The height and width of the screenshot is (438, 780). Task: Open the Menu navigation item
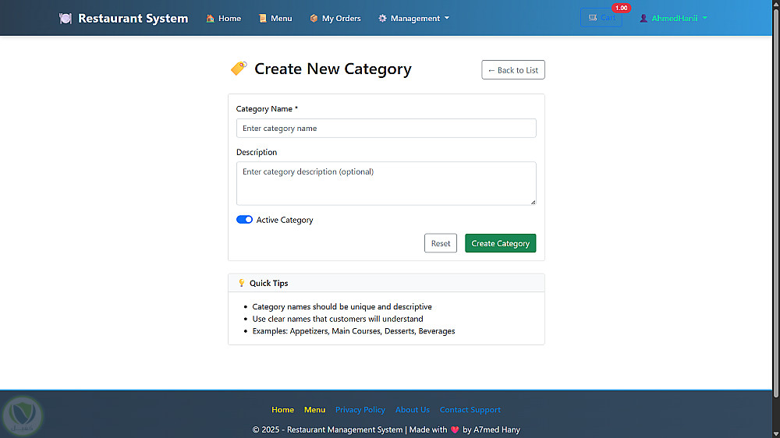pos(281,19)
